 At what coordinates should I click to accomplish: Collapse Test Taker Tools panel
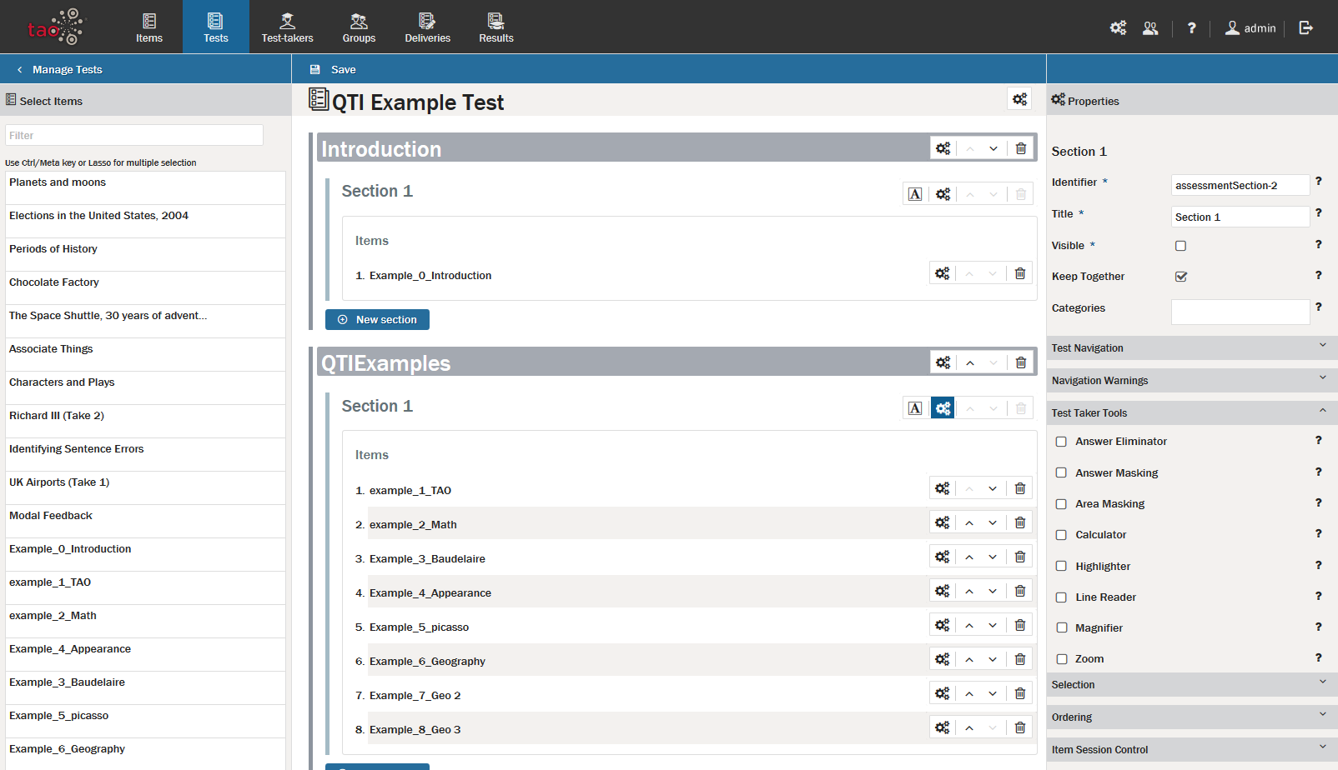click(1192, 412)
